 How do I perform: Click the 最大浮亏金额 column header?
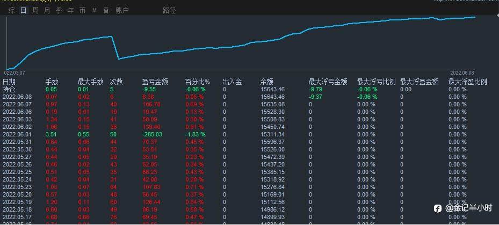(328, 82)
